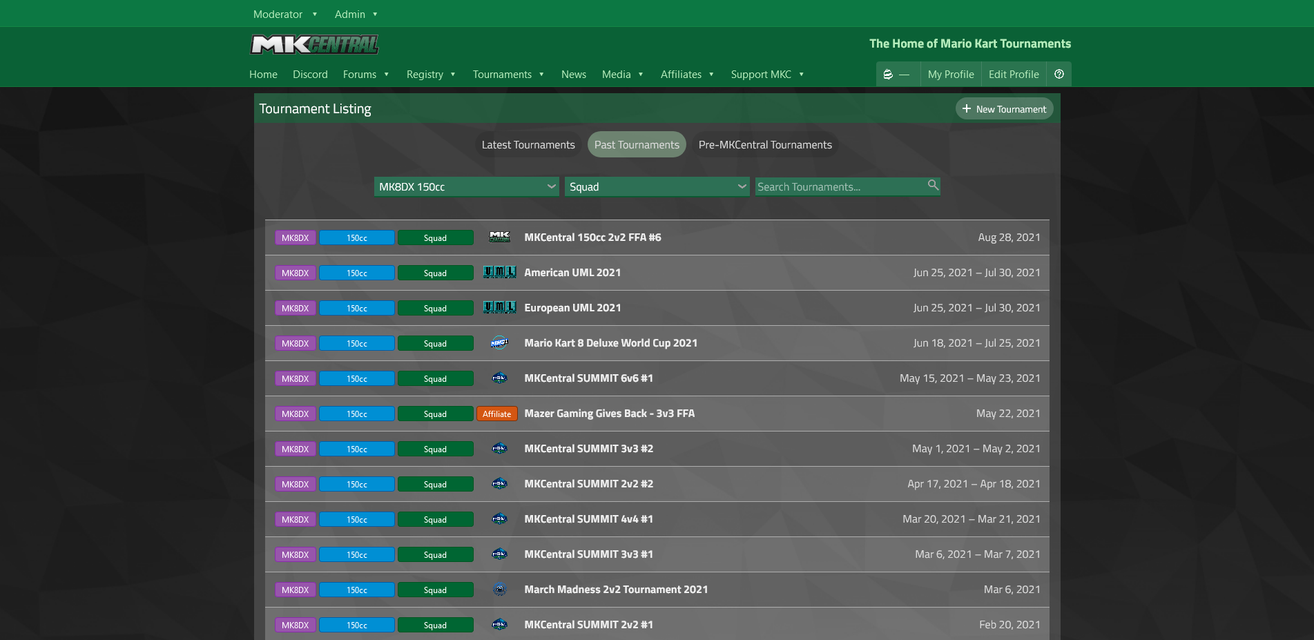This screenshot has width=1314, height=640.
Task: Click the date Feb 20, 2021
Action: (x=1009, y=625)
